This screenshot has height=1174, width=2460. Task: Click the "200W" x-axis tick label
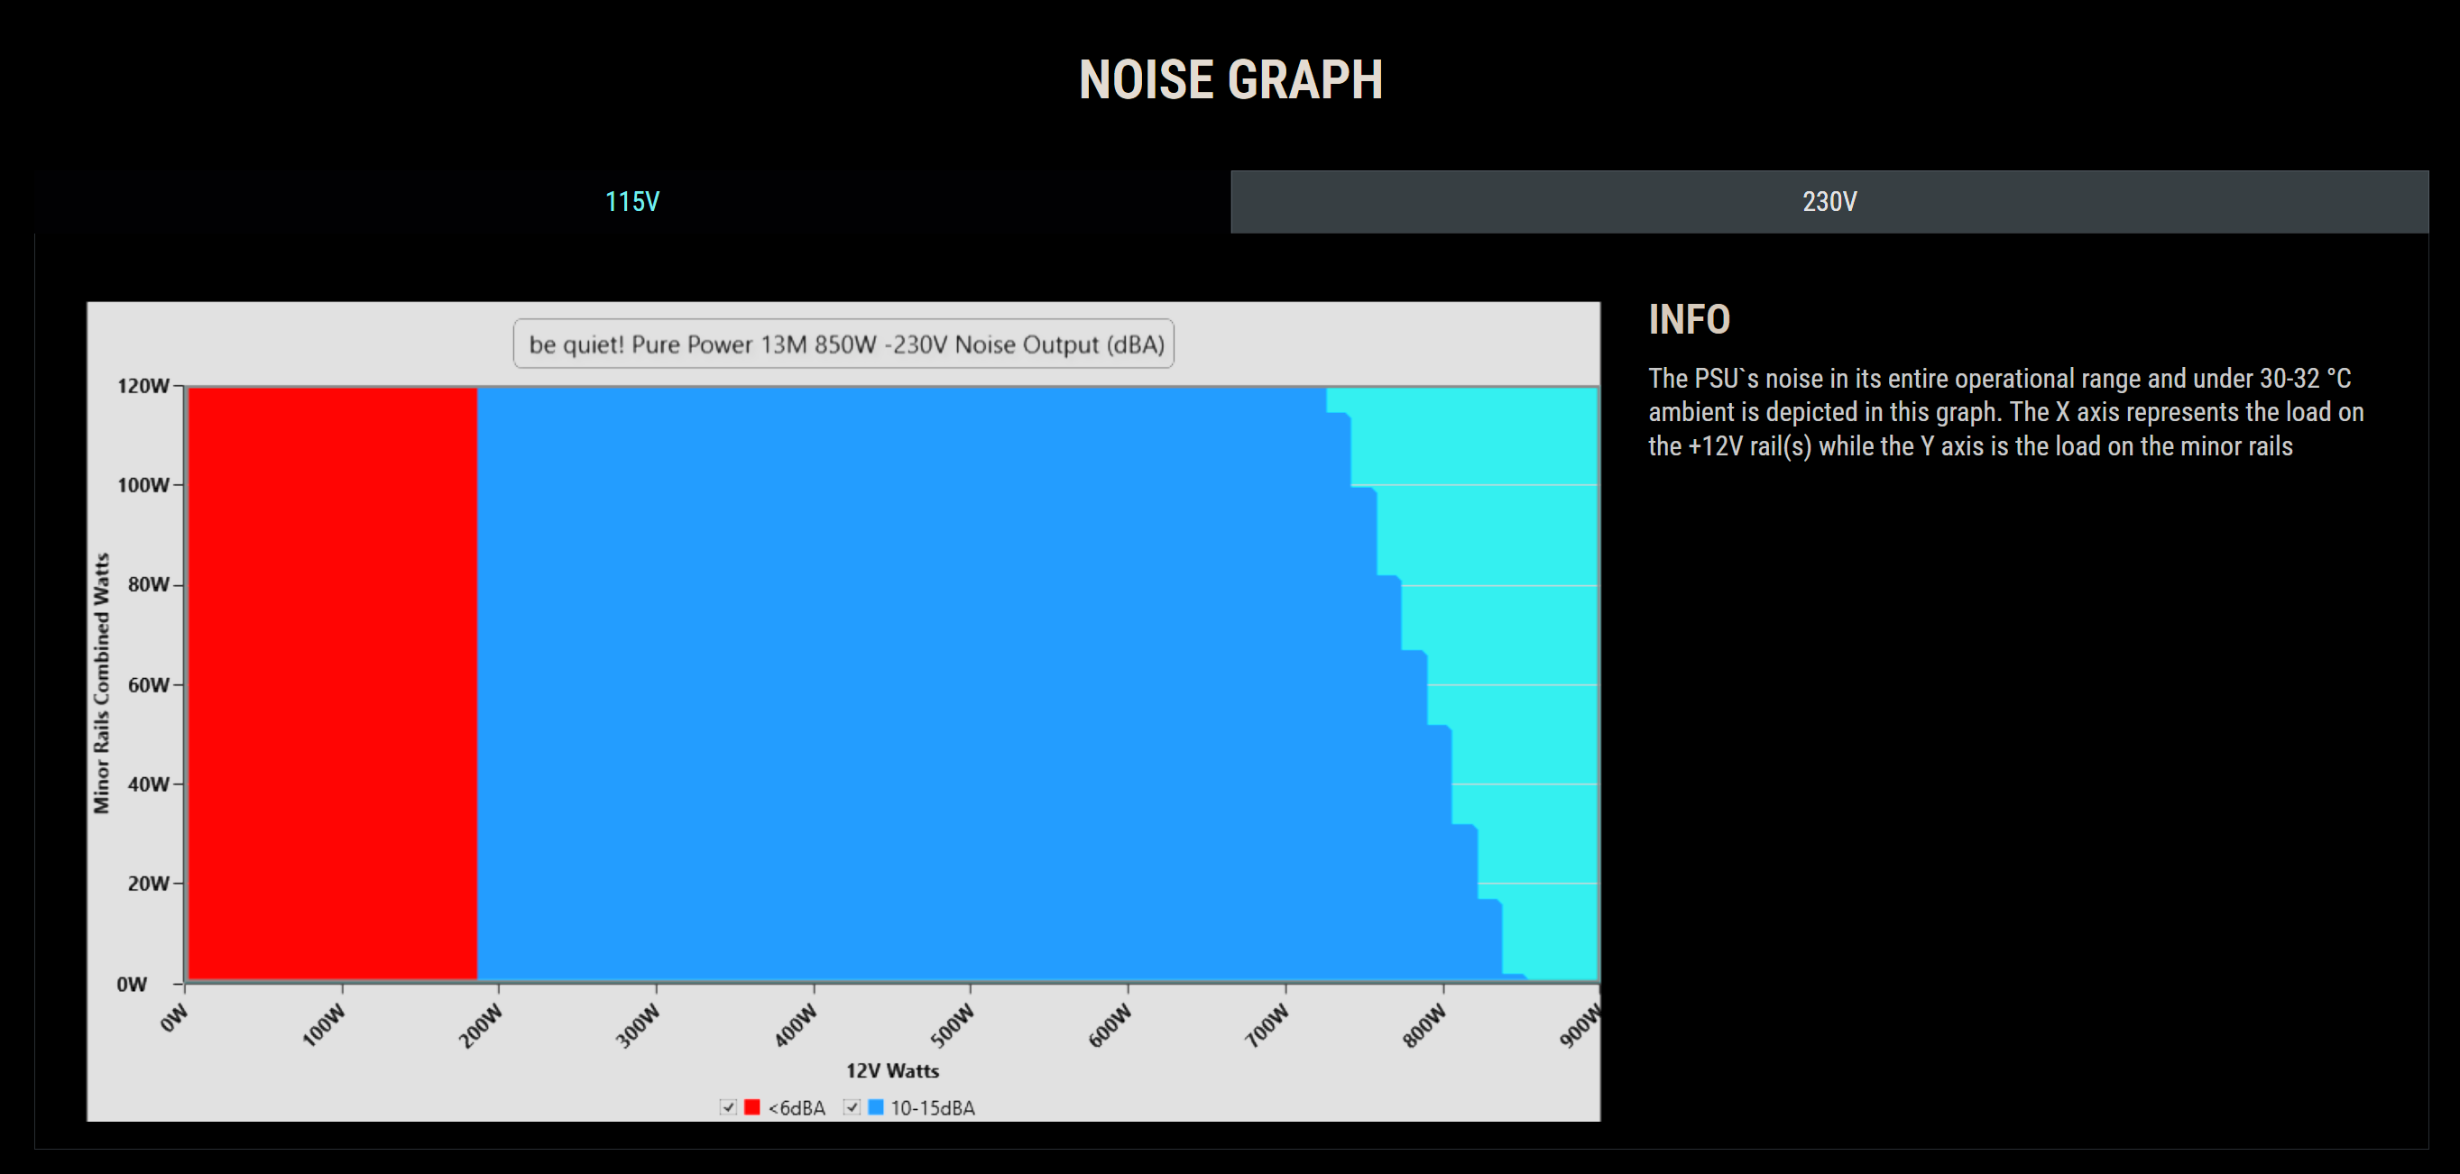pyautogui.click(x=480, y=1026)
